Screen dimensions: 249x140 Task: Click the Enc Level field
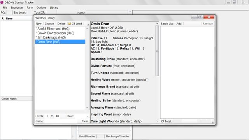click(30, 12)
